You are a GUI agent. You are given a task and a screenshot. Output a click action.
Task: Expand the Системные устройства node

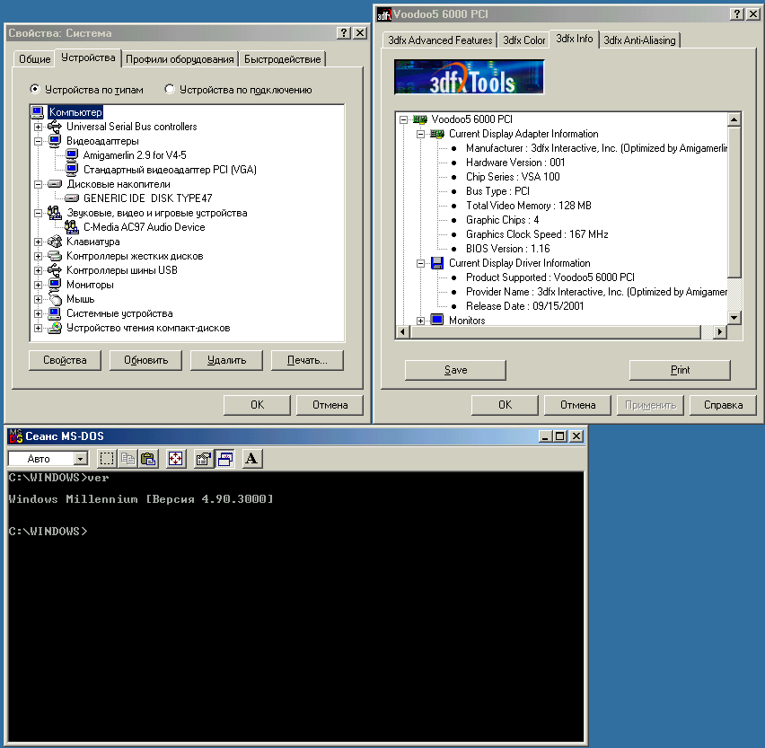38,313
